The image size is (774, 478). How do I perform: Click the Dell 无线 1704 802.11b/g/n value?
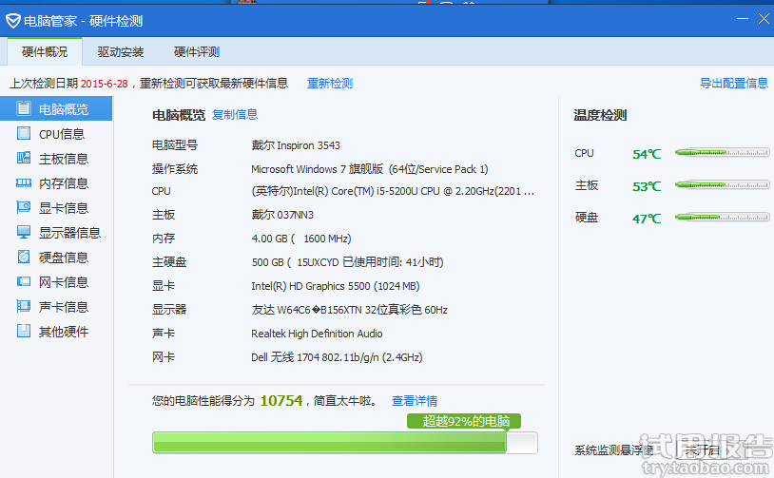337,357
